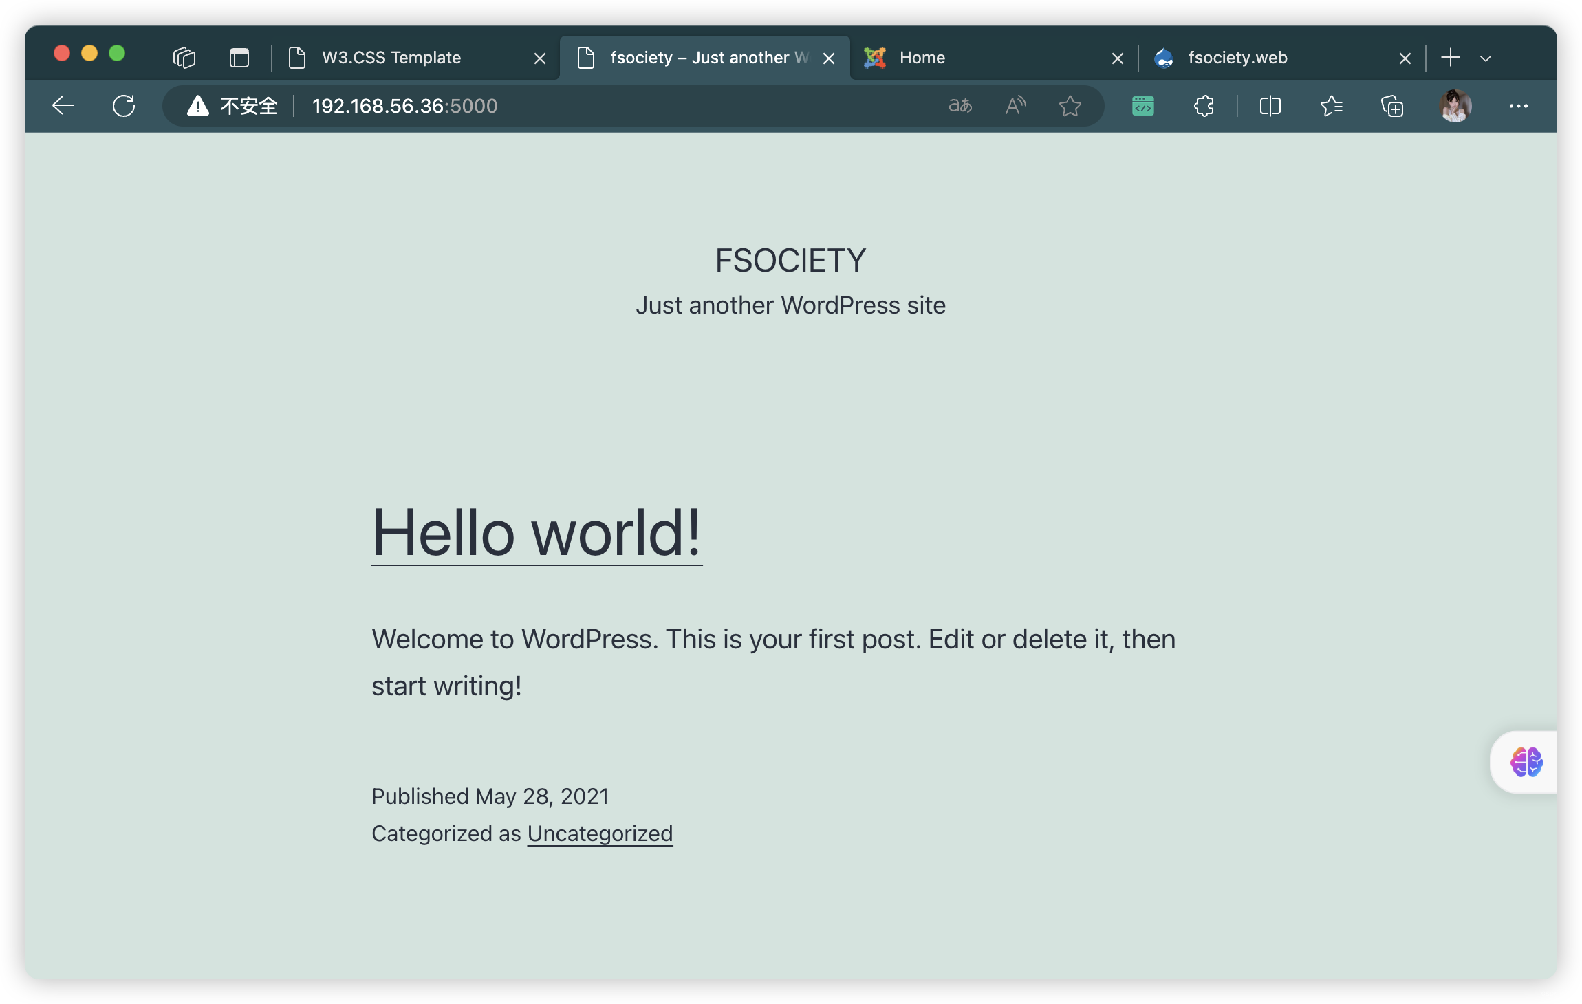Open the green developer extension icon
The image size is (1582, 1004).
click(1142, 106)
